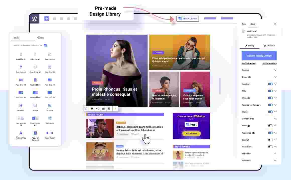Disable the Pagination toggle
This screenshot has height=180, width=291.
coord(270,133)
